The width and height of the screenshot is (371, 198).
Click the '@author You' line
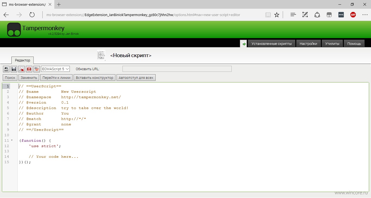tap(44, 113)
